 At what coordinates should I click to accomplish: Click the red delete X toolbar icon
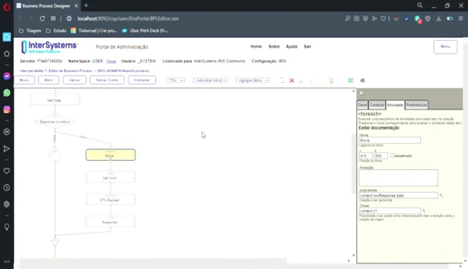[x=291, y=80]
